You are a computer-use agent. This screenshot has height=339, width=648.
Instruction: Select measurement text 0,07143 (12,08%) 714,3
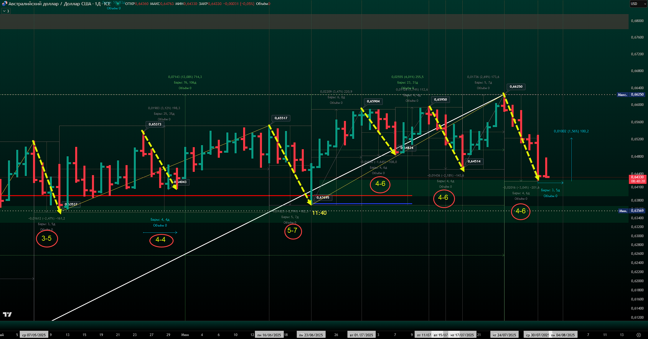tap(185, 77)
